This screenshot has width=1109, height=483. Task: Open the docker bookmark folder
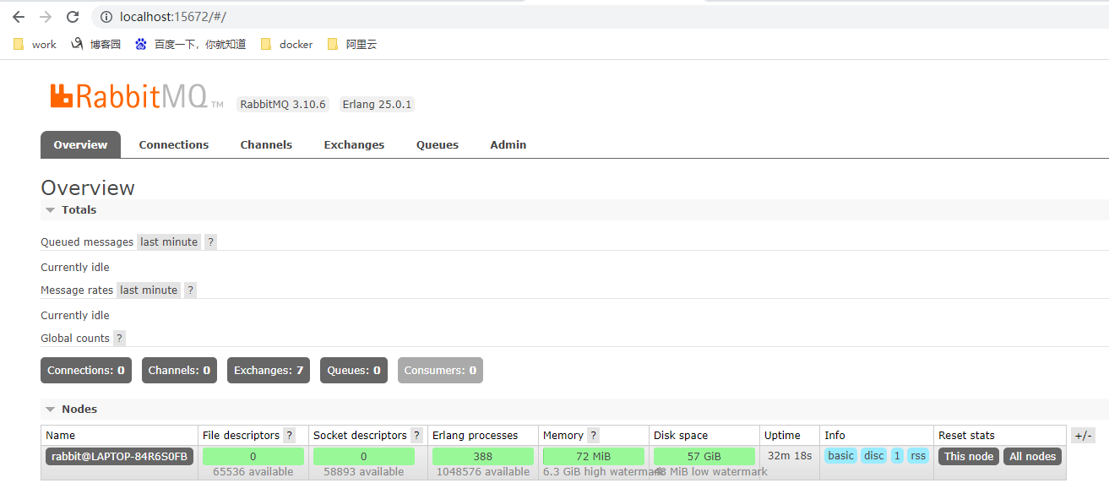point(286,45)
